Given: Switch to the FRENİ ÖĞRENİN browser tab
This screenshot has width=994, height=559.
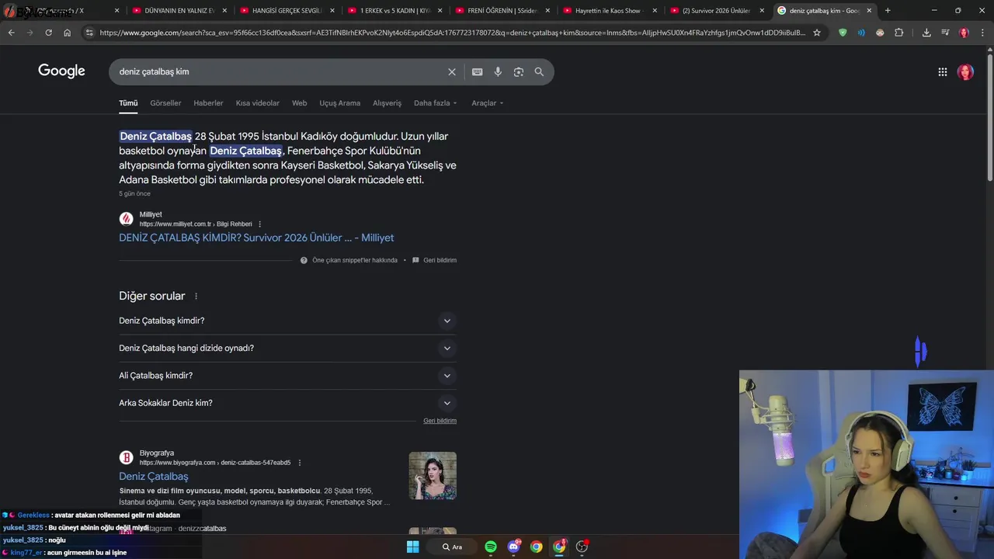Looking at the screenshot, I should tap(502, 11).
